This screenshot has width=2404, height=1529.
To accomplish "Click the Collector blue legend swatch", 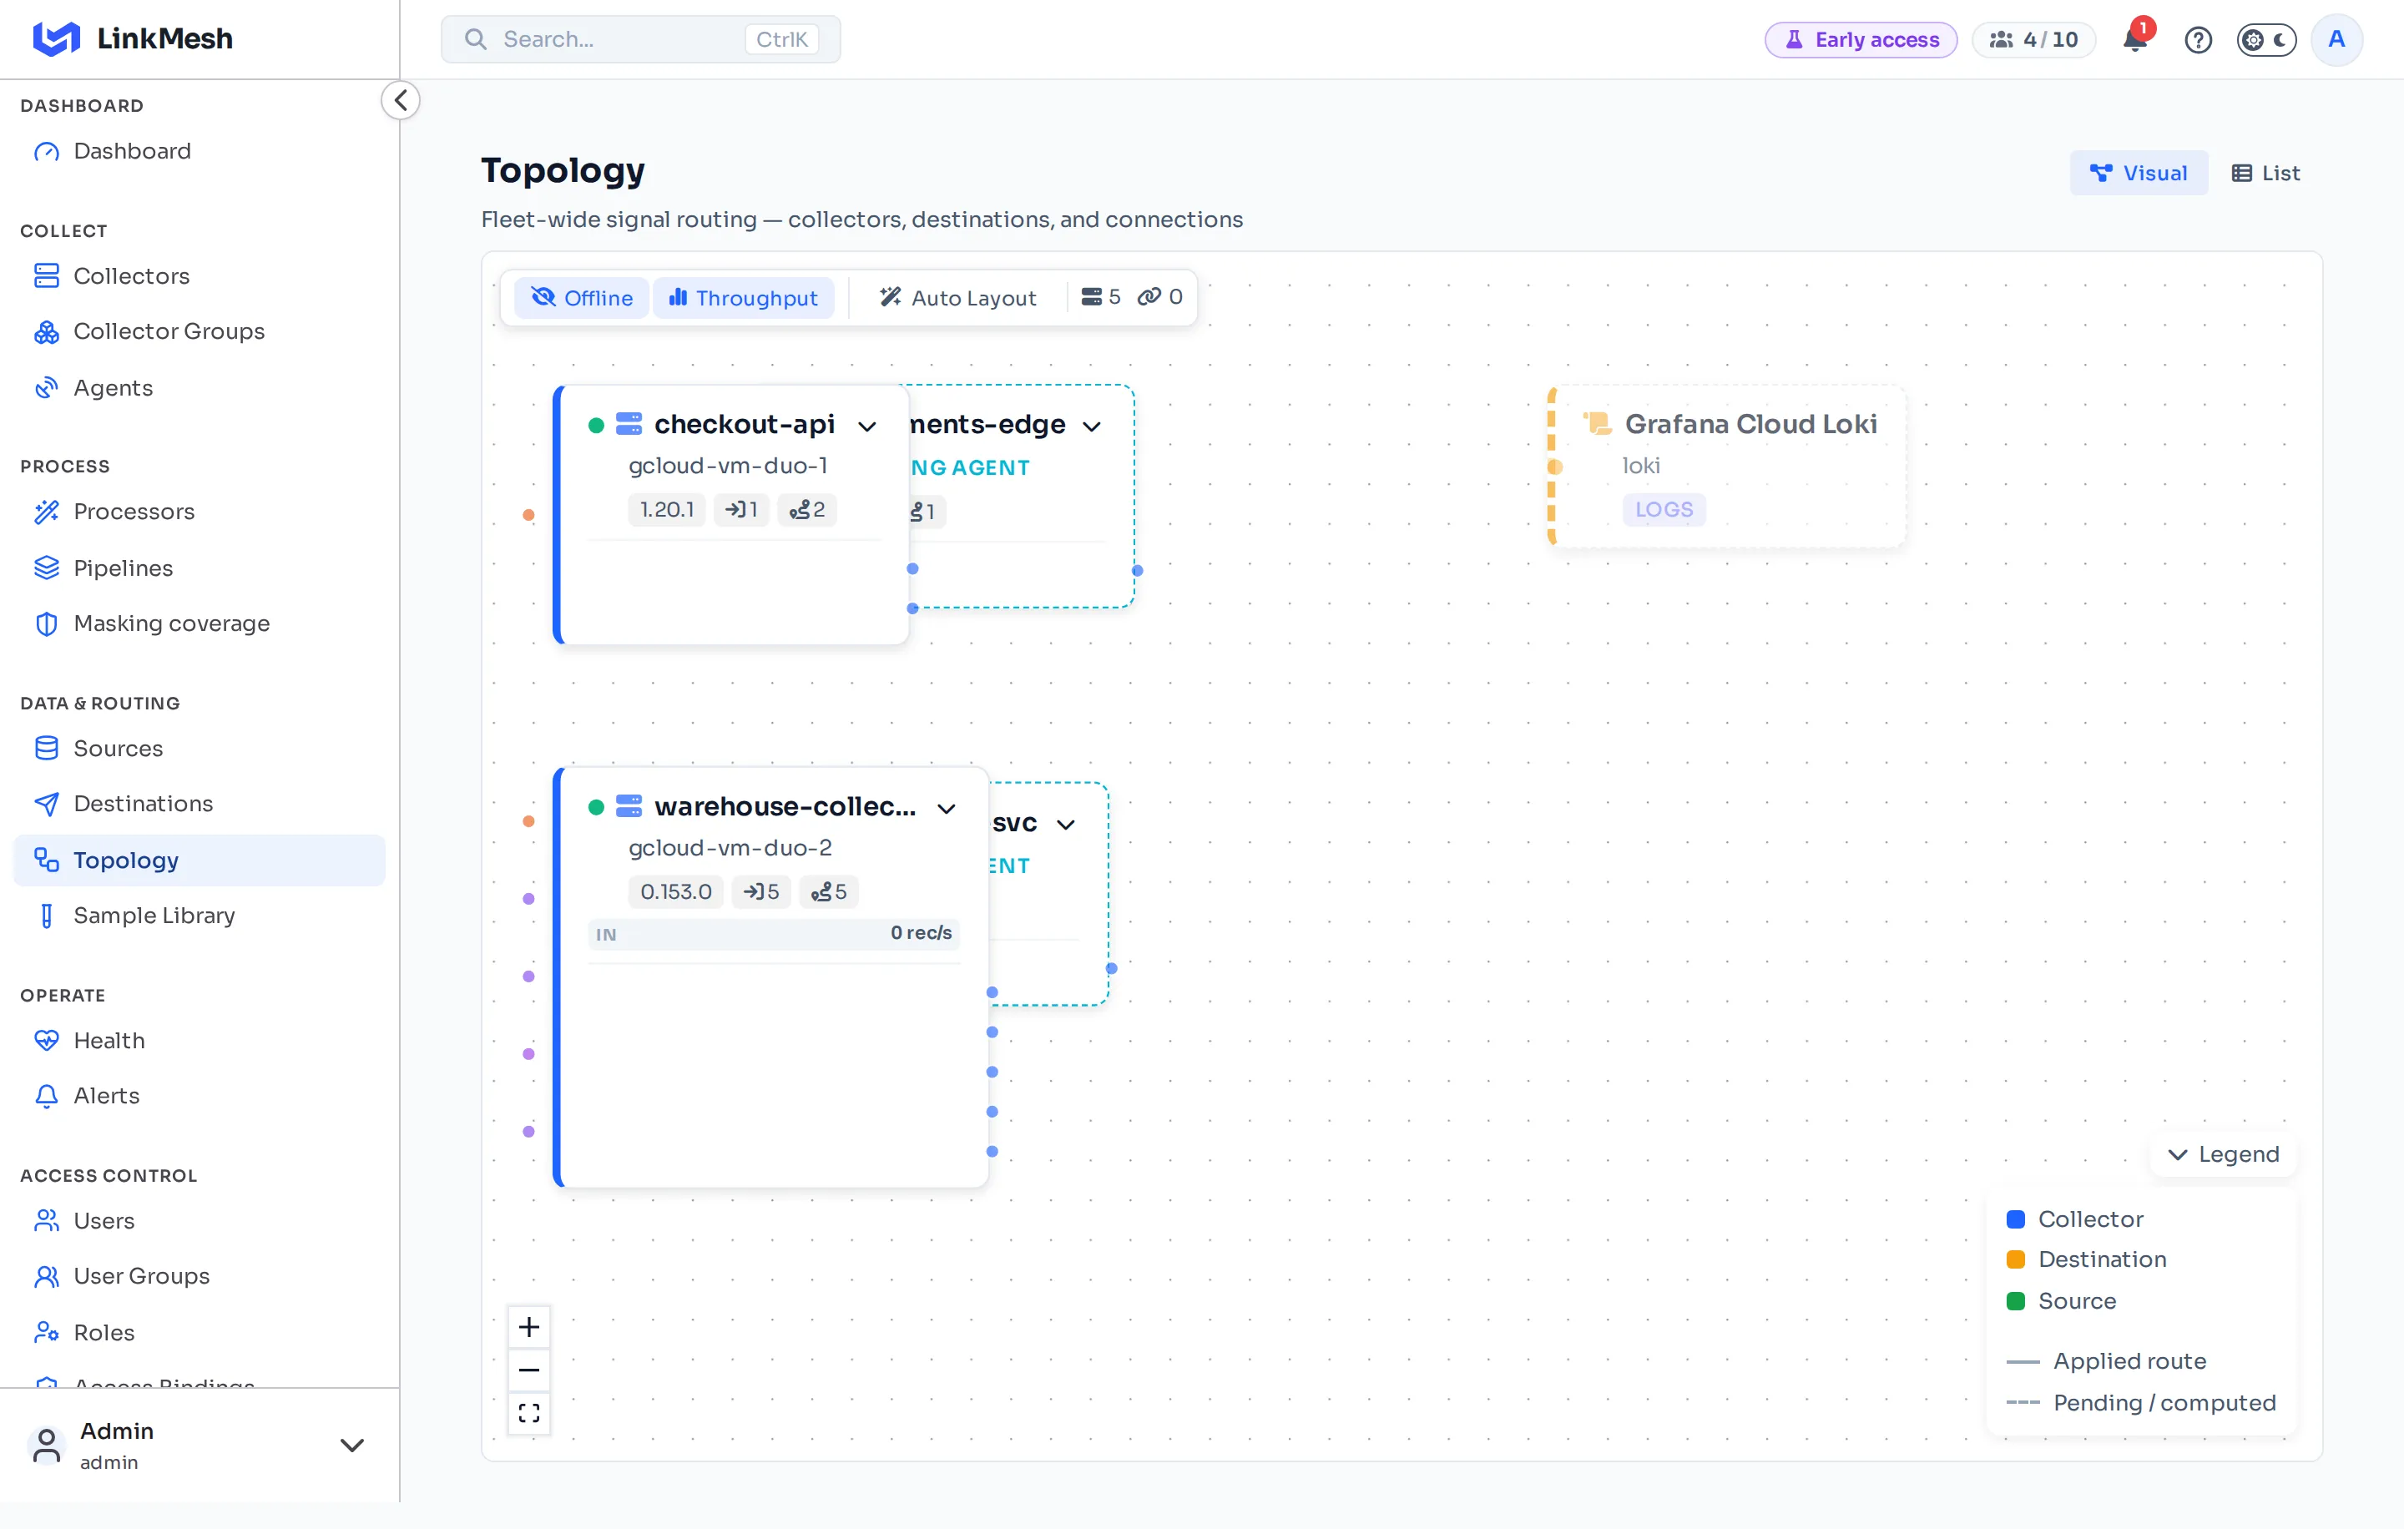I will [x=2015, y=1219].
